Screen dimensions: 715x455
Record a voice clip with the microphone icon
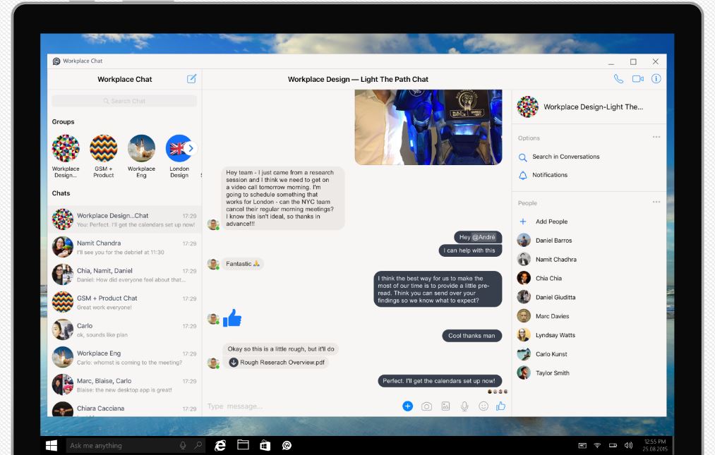click(x=463, y=406)
